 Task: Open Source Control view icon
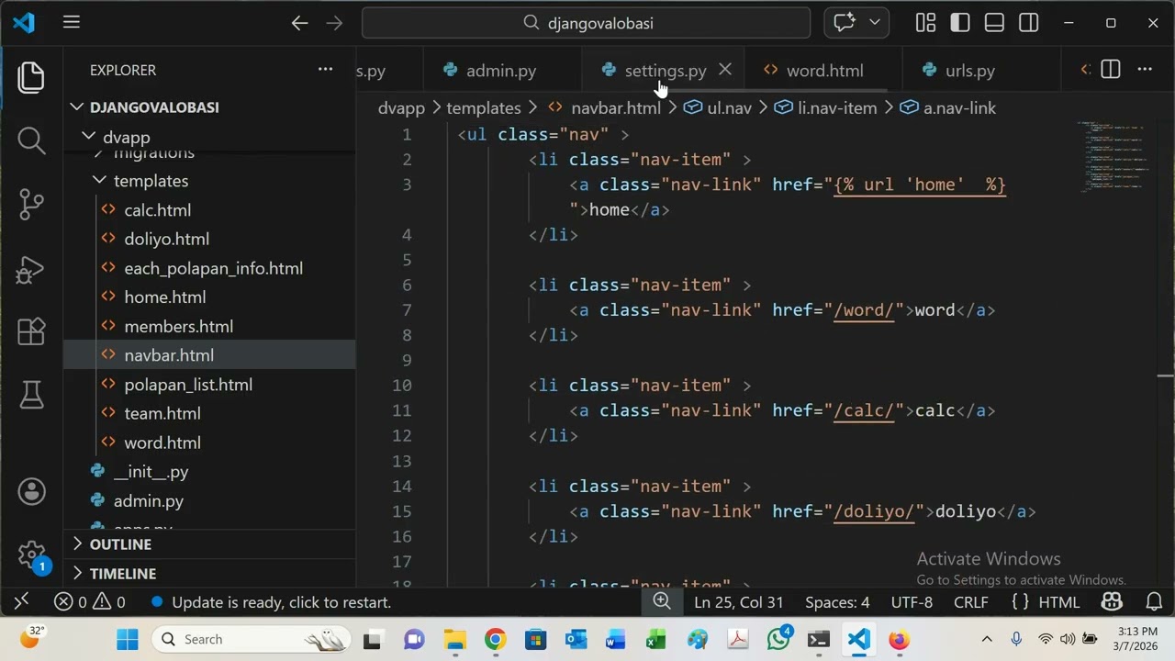[x=31, y=205]
